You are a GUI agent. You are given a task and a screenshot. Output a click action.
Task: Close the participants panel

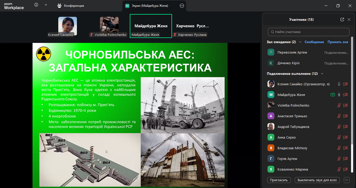pos(349,20)
